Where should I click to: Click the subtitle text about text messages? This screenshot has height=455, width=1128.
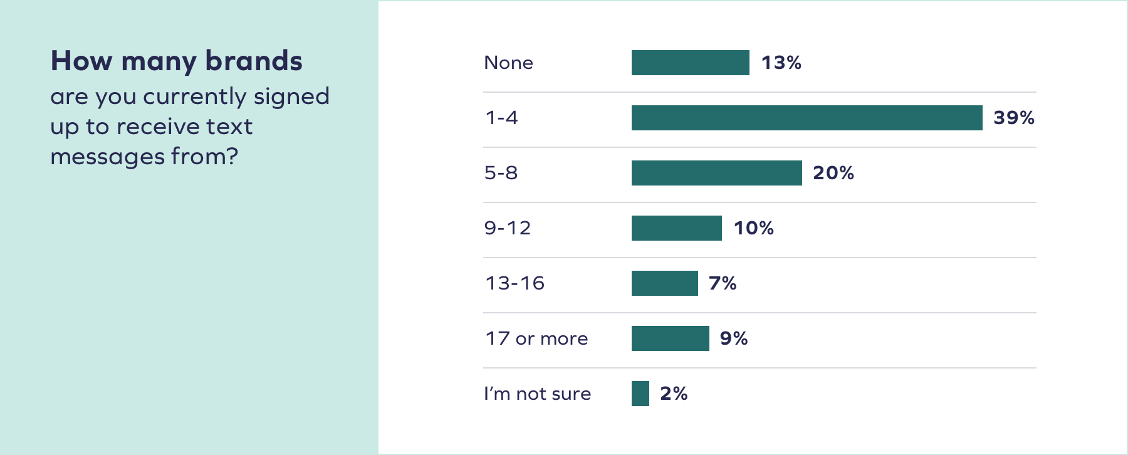coord(189,127)
